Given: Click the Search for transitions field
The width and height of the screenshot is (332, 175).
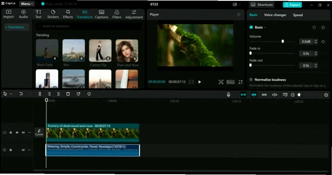Looking at the screenshot, I should 89,26.
